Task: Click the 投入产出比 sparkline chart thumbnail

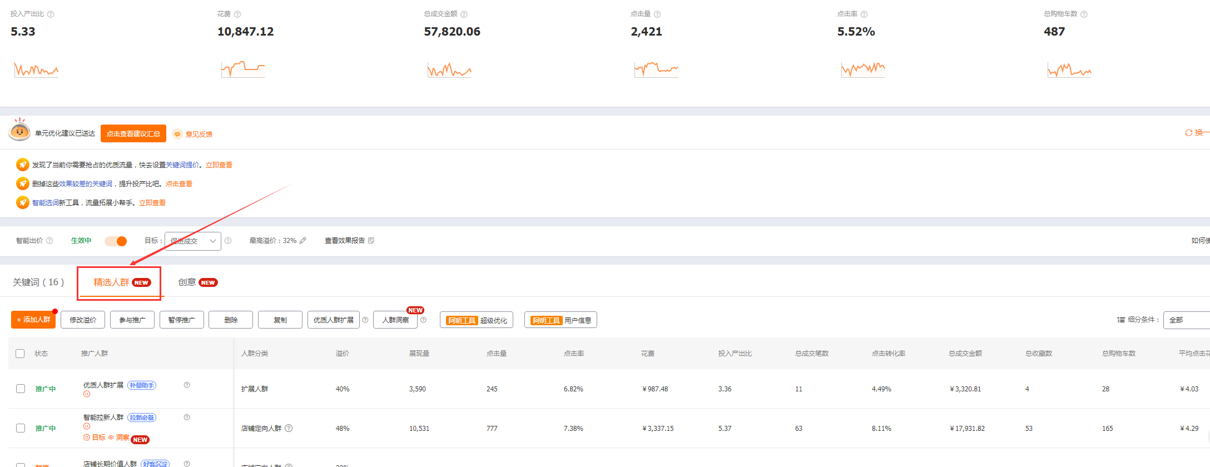Action: coord(36,69)
